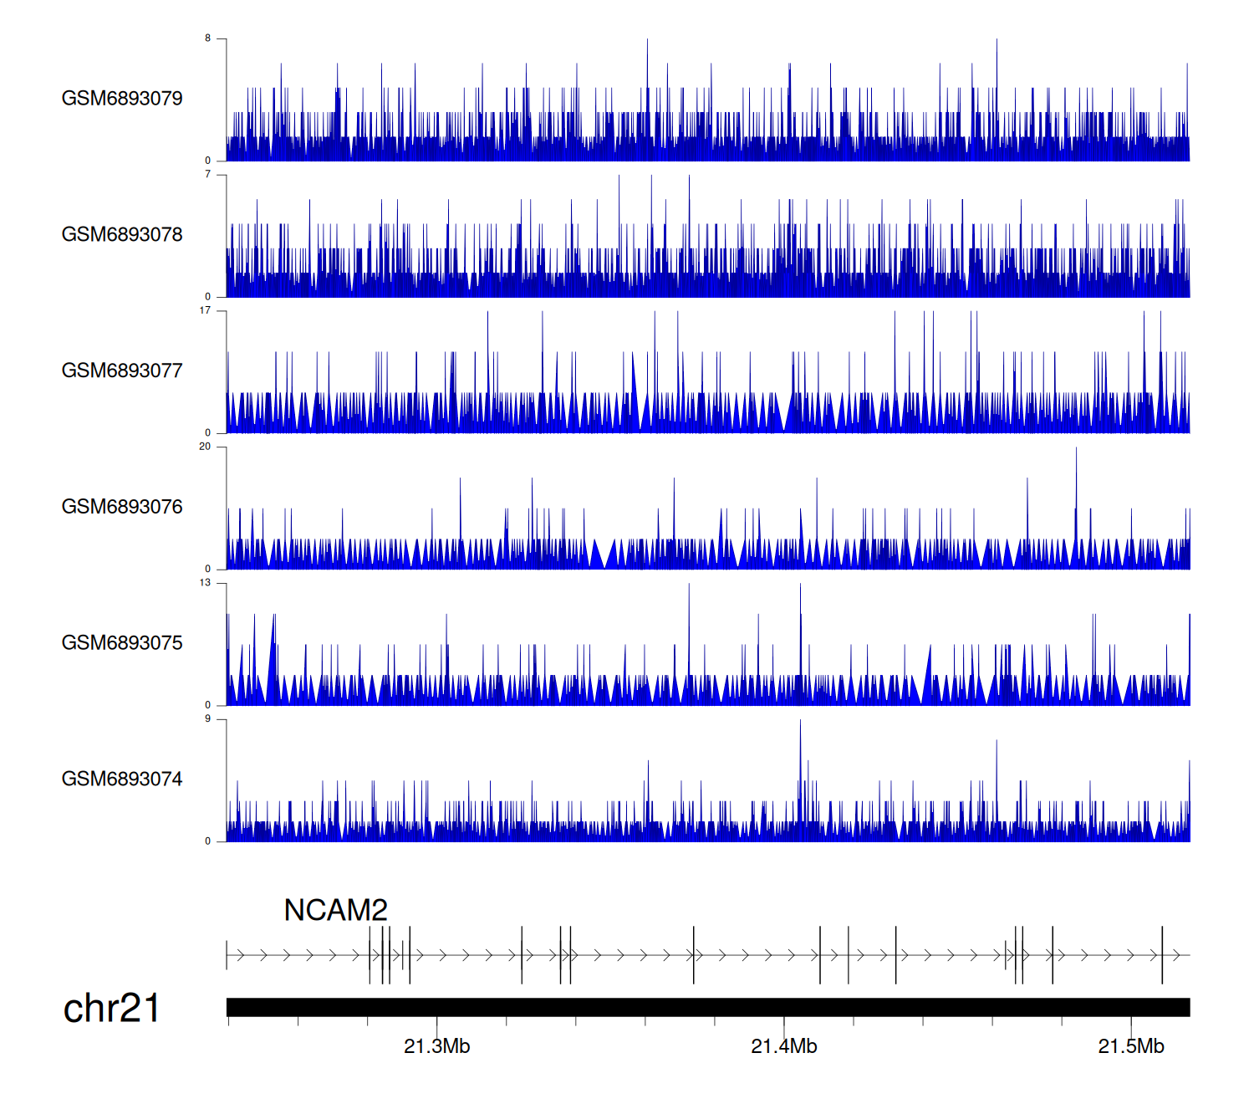This screenshot has width=1254, height=1104.
Task: Select the GSM6893074 track name
Action: (x=122, y=779)
